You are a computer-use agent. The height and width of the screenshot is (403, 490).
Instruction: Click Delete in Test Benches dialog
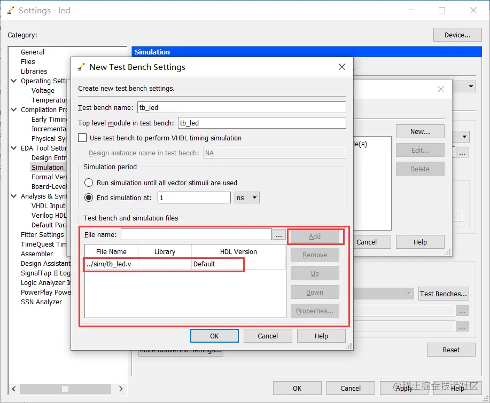[420, 169]
